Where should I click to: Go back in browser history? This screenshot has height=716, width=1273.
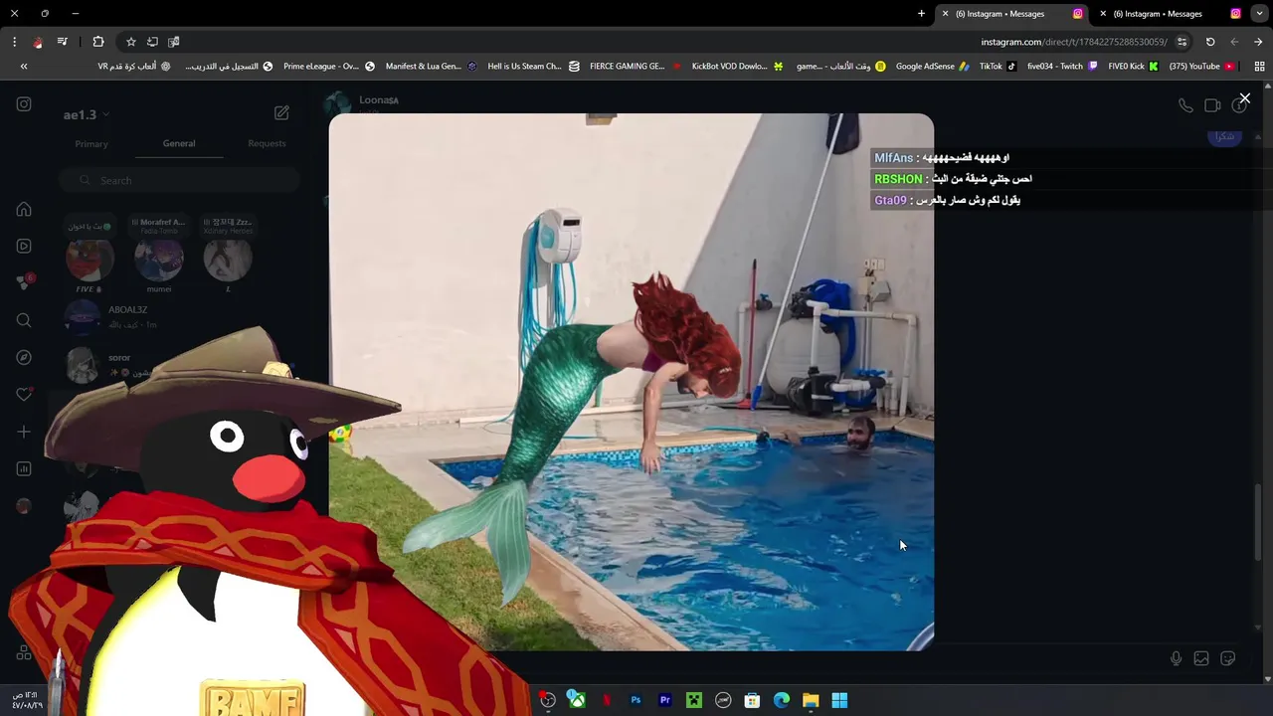pos(1258,42)
